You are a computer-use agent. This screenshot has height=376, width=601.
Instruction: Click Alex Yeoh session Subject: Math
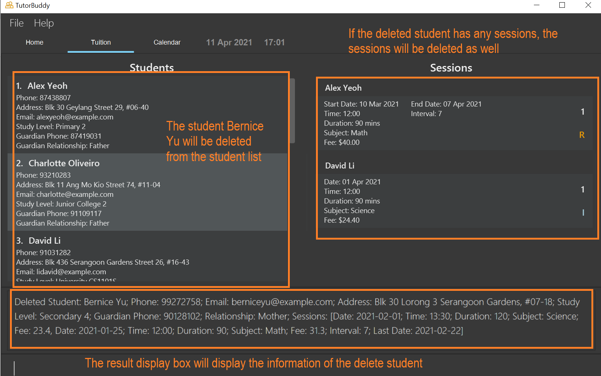pyautogui.click(x=345, y=133)
